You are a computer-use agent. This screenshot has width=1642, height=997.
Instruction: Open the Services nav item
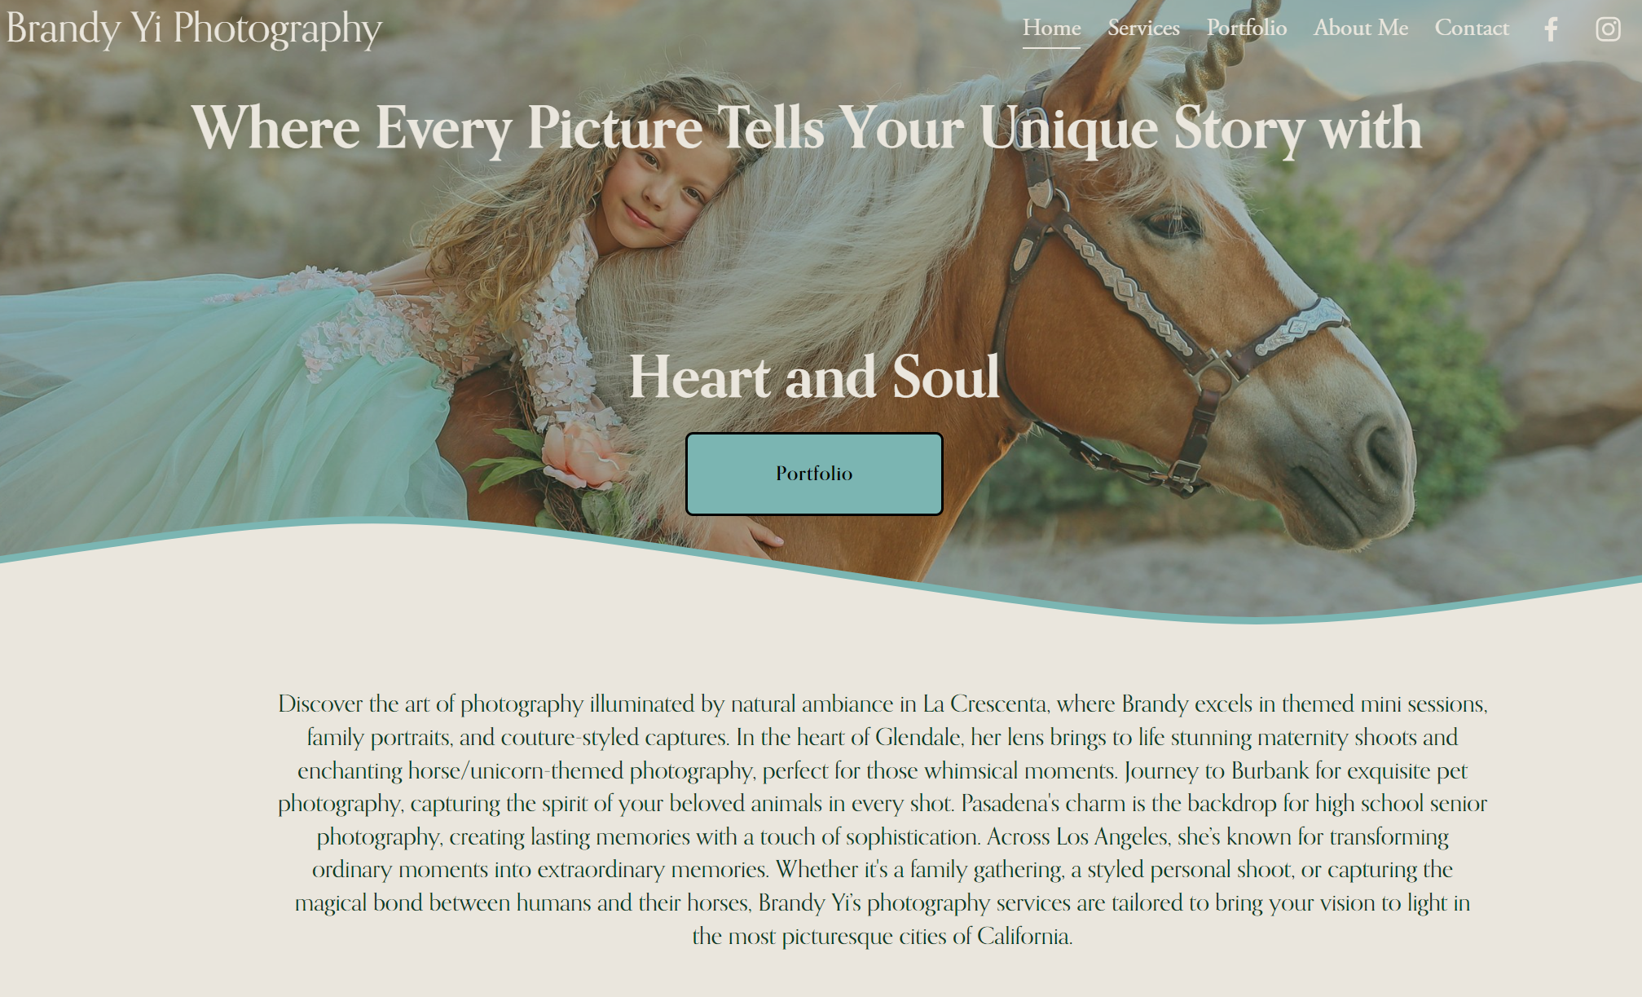tap(1143, 28)
